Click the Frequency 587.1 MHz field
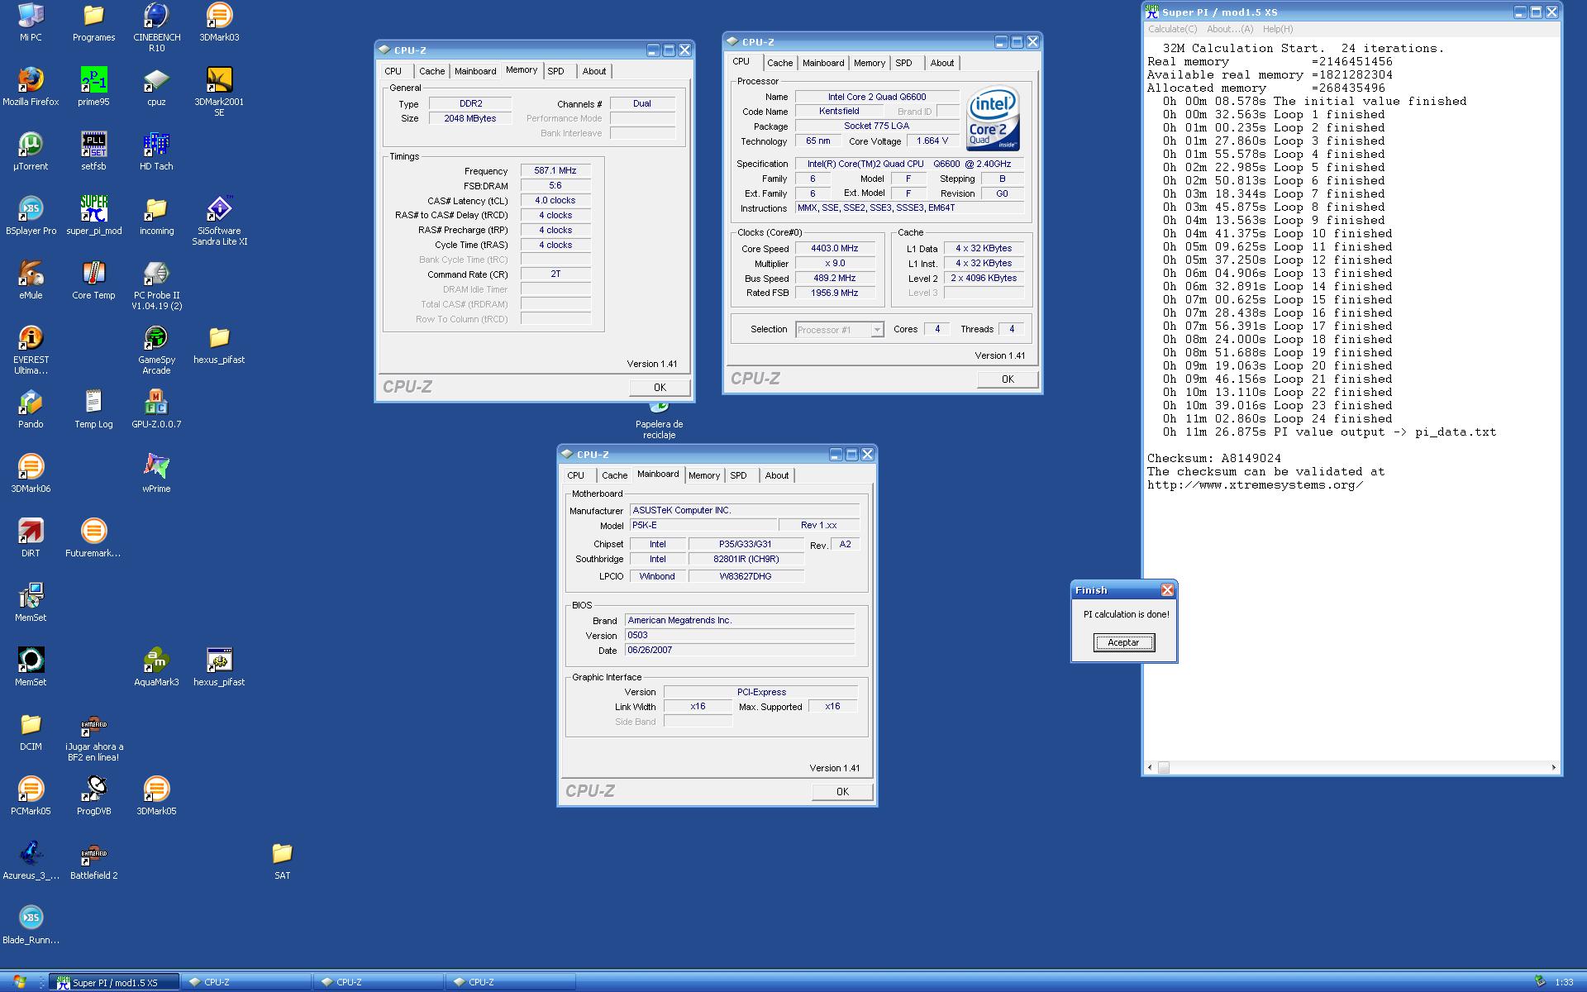The width and height of the screenshot is (1587, 992). tap(555, 170)
